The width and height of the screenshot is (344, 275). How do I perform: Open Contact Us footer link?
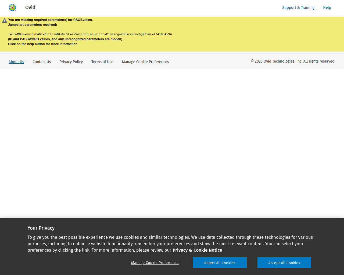(42, 62)
